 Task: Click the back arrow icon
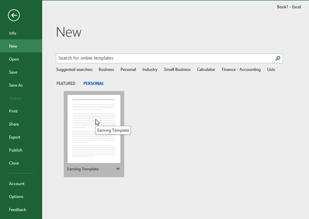point(14,15)
